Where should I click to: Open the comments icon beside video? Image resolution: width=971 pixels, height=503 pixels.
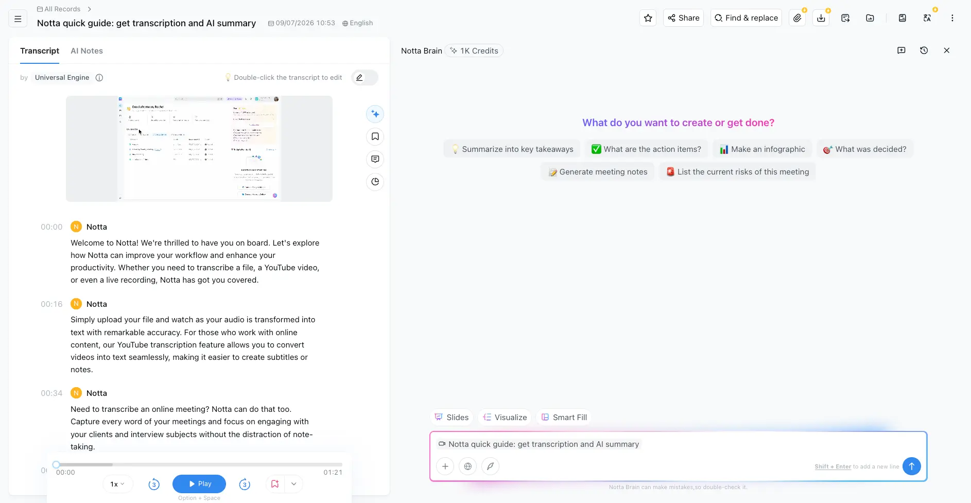(x=375, y=159)
